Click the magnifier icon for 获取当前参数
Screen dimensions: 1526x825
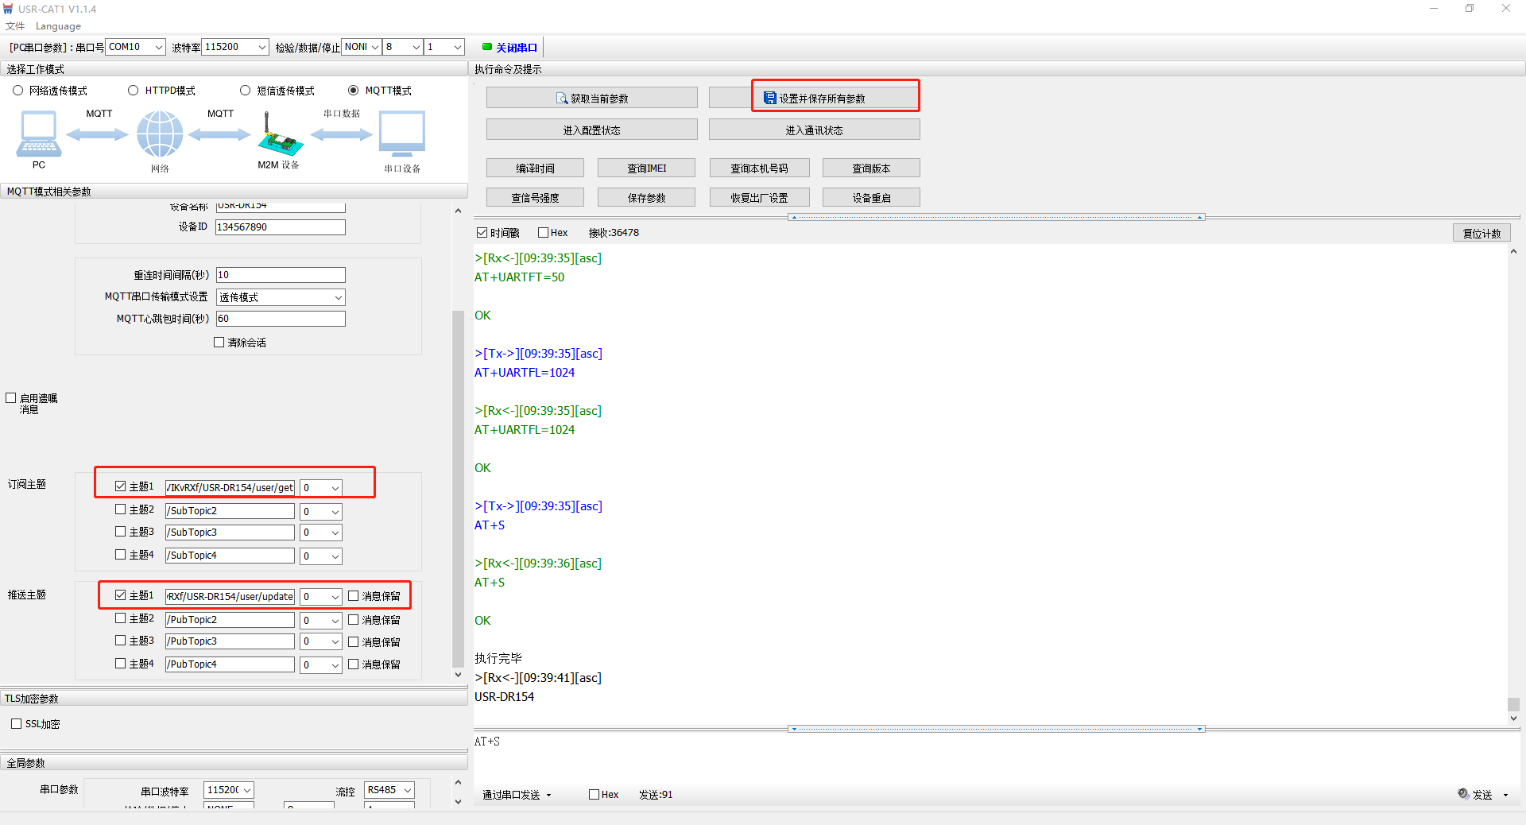coord(562,99)
